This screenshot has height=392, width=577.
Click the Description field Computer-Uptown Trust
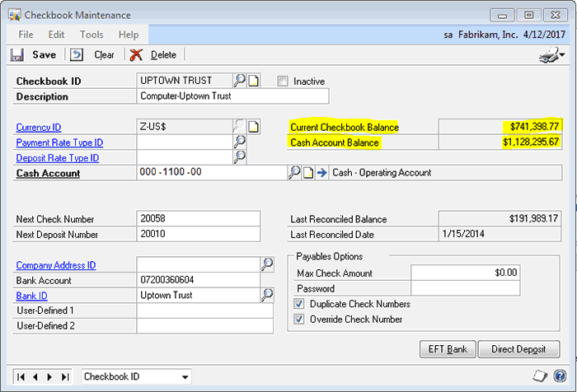tap(232, 96)
